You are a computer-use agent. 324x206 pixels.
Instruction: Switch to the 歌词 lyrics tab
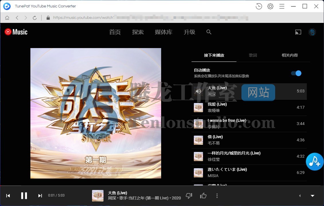253,55
